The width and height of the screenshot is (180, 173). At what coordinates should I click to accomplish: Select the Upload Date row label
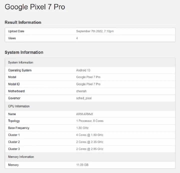(x=16, y=31)
